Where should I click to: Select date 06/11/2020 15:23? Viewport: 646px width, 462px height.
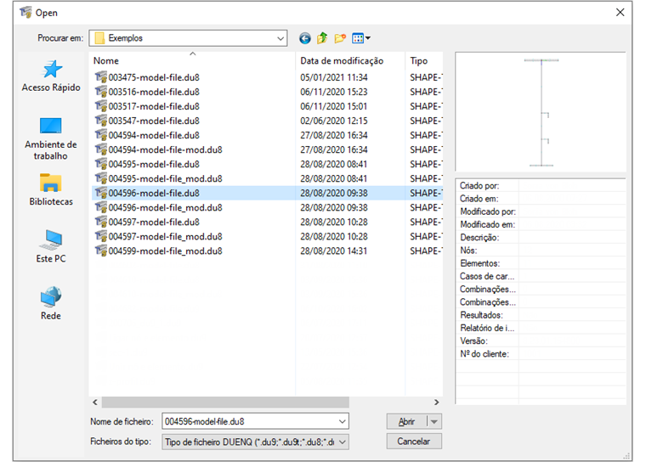coord(334,92)
